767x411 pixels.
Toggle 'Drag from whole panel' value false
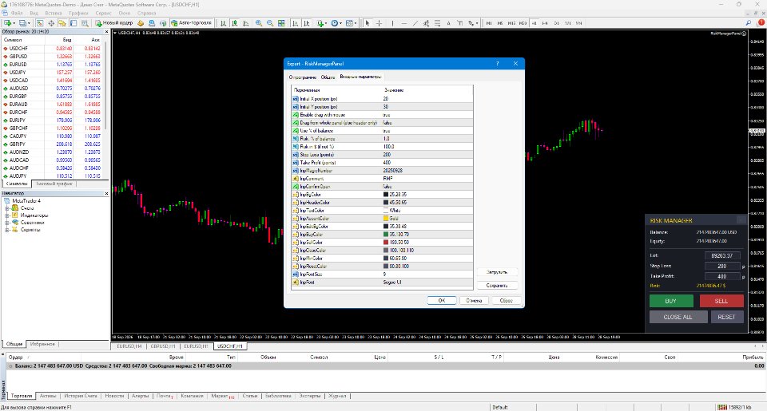pyautogui.click(x=387, y=123)
